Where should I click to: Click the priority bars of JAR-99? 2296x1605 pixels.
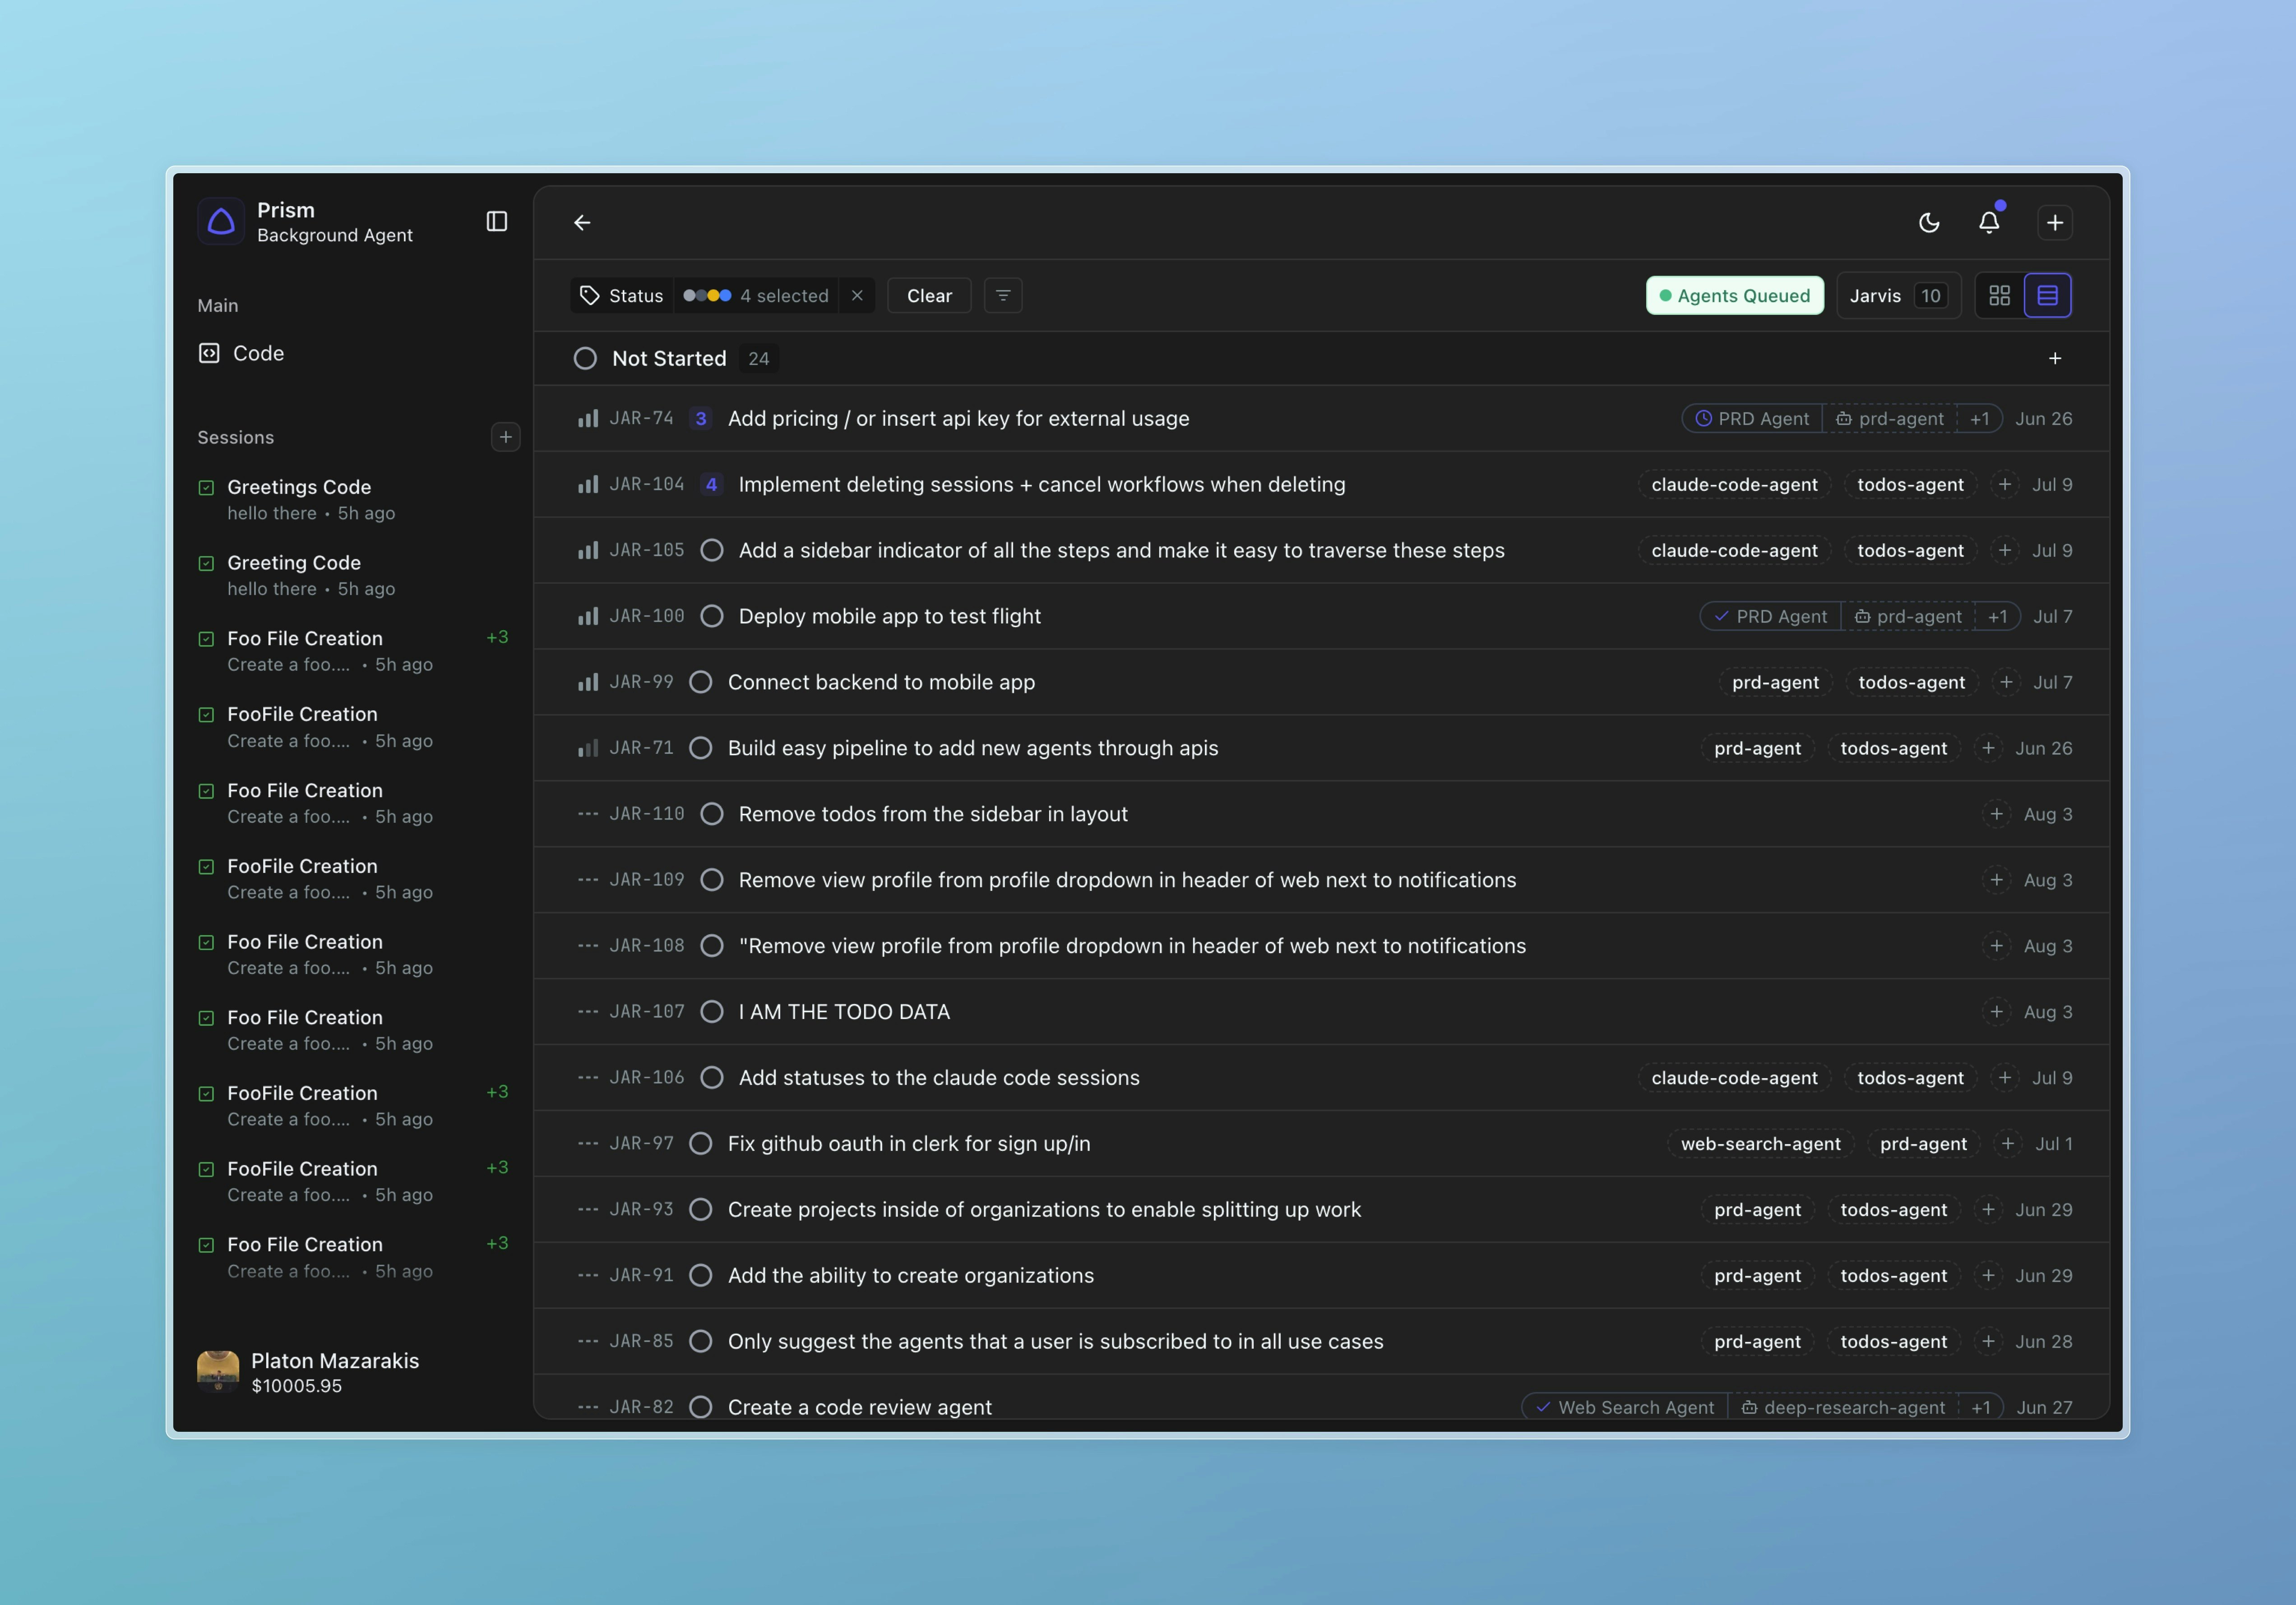click(x=588, y=683)
